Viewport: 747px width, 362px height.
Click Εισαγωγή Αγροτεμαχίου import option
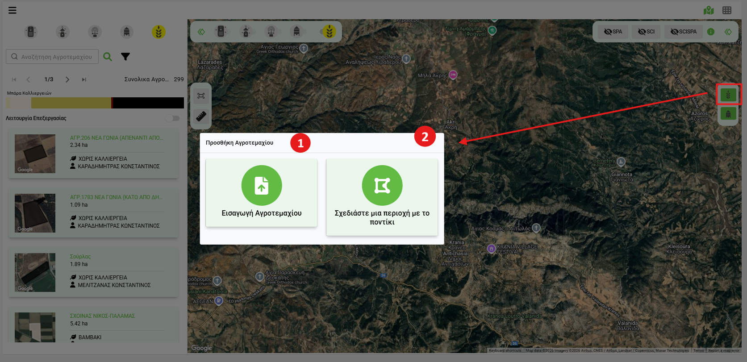(261, 193)
